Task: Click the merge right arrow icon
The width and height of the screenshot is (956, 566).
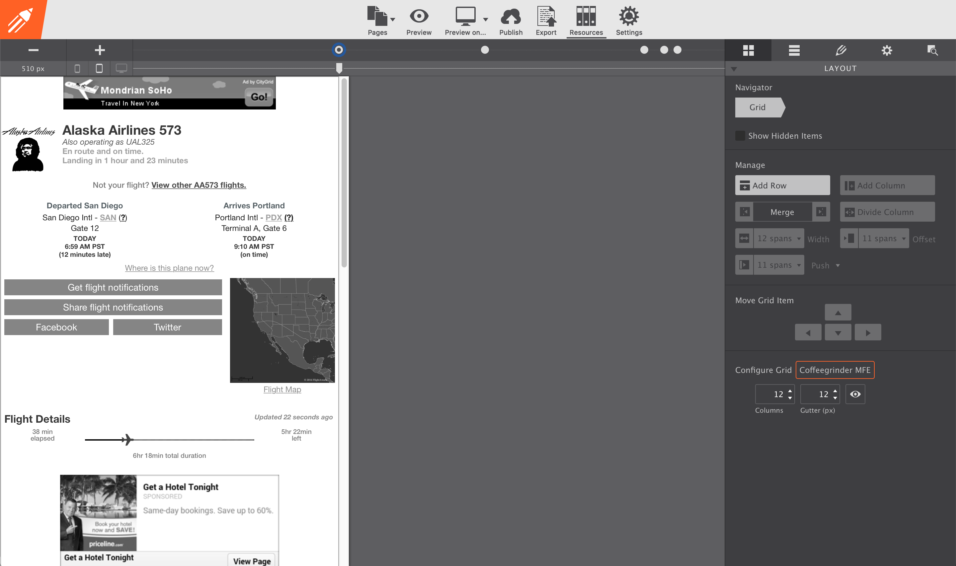Action: (x=821, y=212)
